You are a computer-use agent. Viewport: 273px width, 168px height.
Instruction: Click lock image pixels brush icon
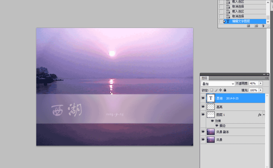tap(216, 90)
